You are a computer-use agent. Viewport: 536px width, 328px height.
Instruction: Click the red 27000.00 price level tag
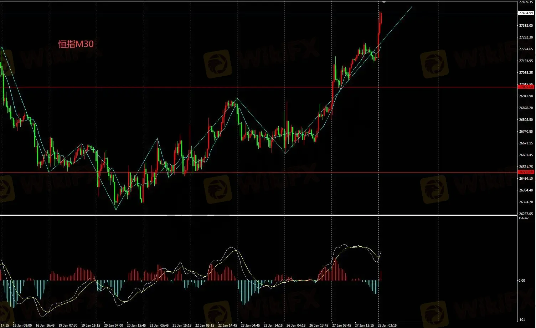(x=526, y=87)
